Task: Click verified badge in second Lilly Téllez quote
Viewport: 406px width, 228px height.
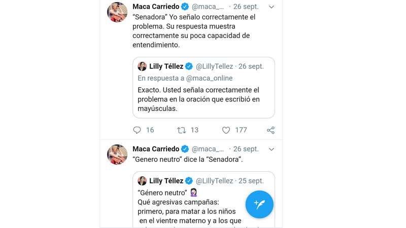Action: click(189, 181)
